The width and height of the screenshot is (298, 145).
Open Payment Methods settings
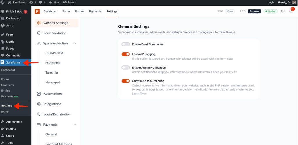(58, 144)
